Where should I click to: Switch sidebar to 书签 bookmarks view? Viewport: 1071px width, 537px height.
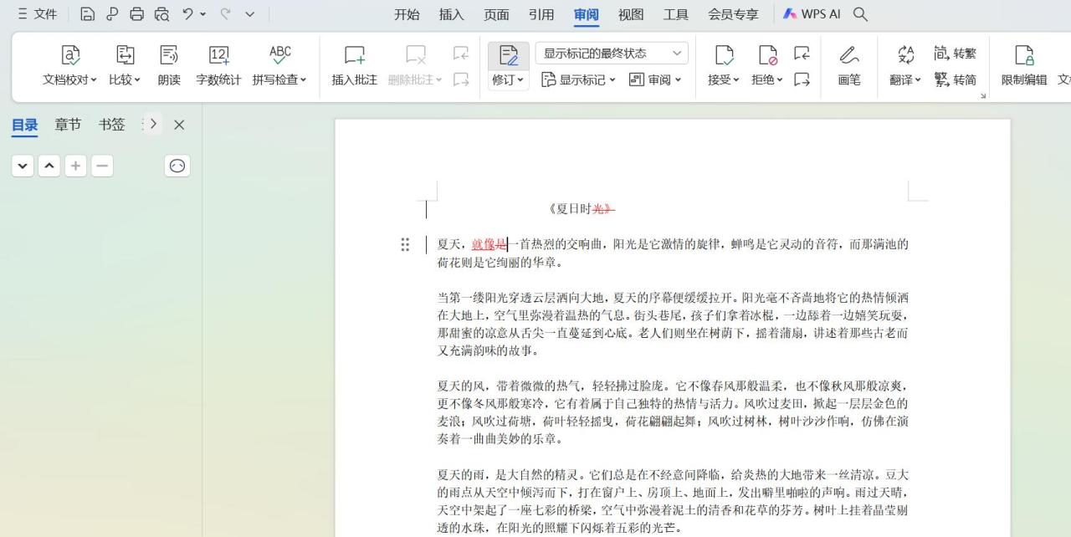[111, 124]
